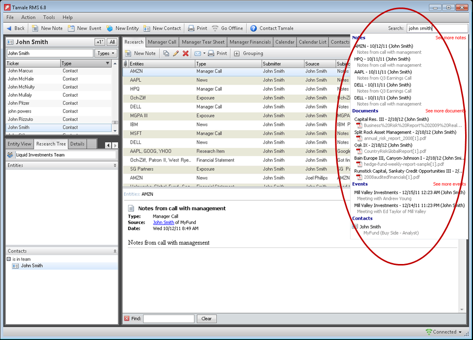Toggle the All button in entity header
This screenshot has height=340, width=473.
tap(112, 42)
